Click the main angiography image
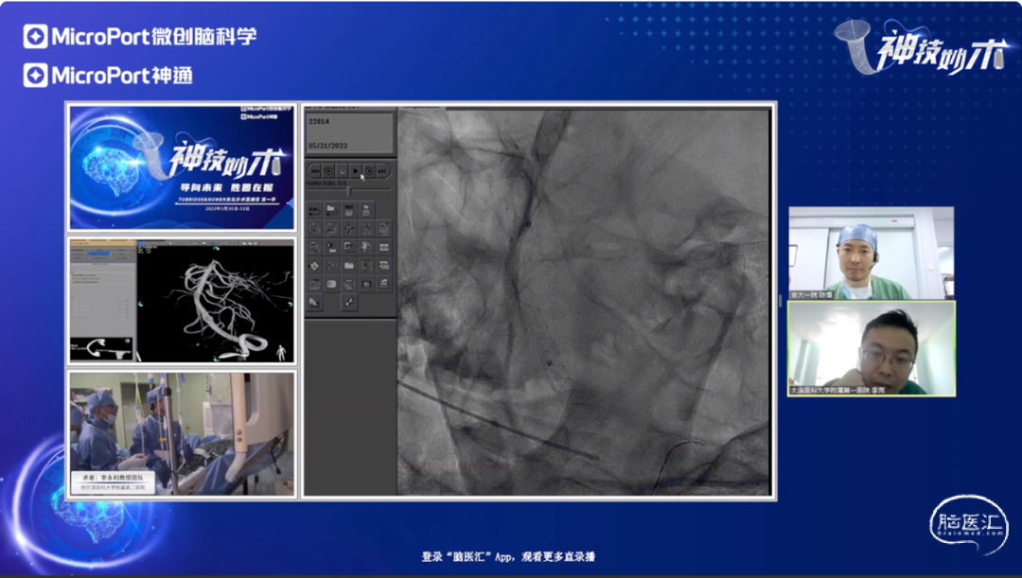This screenshot has width=1022, height=578. tap(584, 302)
